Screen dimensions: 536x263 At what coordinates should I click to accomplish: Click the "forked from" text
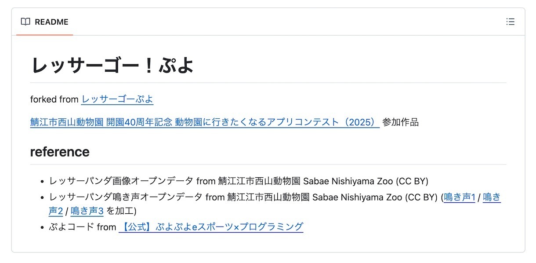(x=54, y=99)
